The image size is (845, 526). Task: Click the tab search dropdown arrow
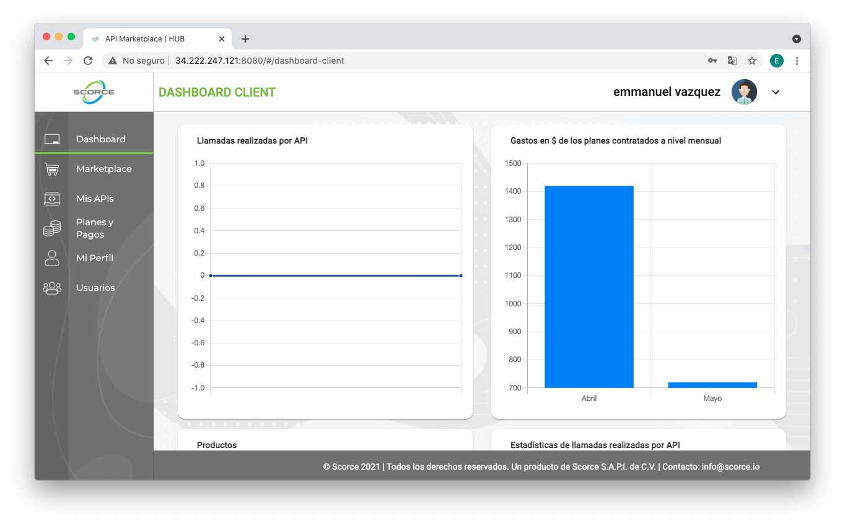[797, 39]
